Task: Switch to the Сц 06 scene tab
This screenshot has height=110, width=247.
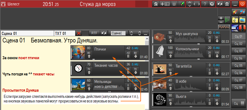Action: tap(238, 73)
